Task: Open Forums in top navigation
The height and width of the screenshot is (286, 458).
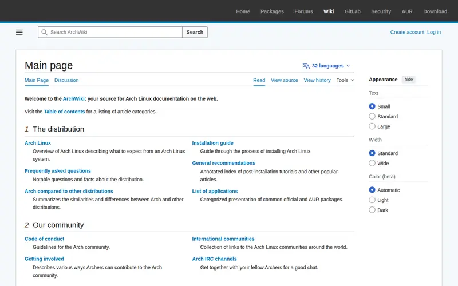Action: 303,11
